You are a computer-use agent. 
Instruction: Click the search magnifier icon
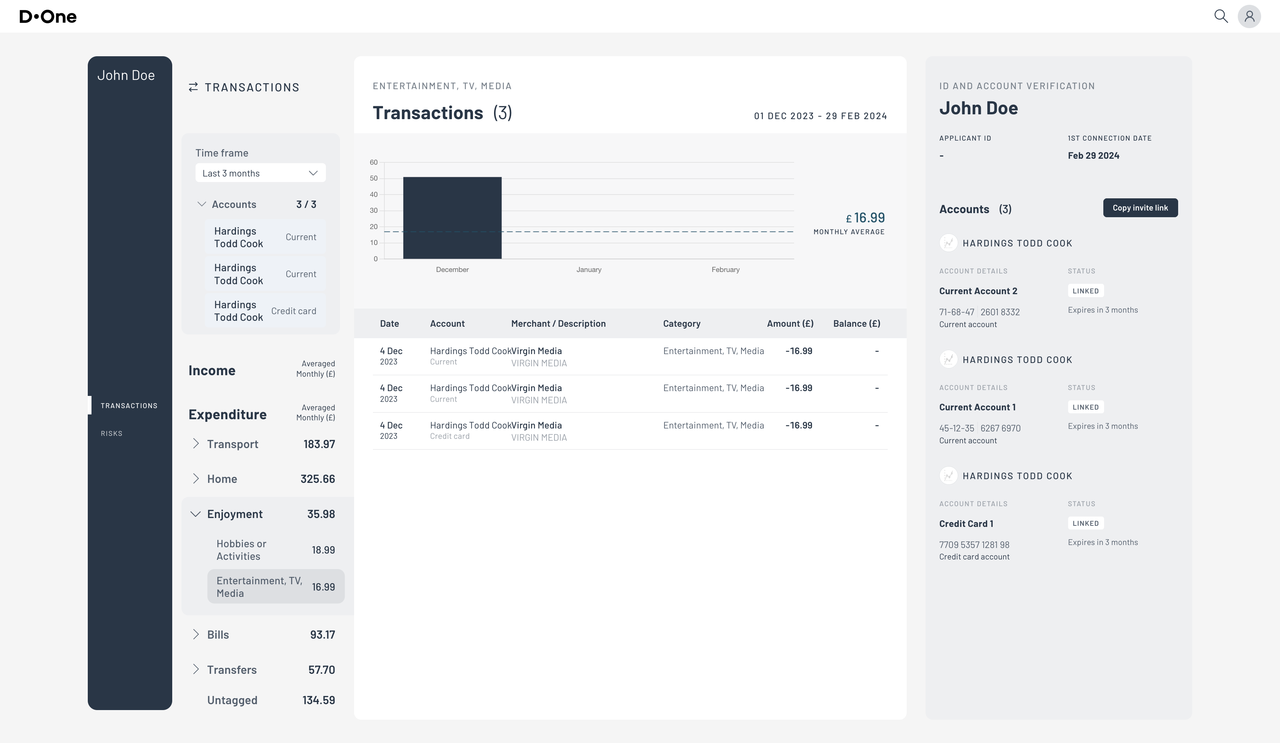1221,16
